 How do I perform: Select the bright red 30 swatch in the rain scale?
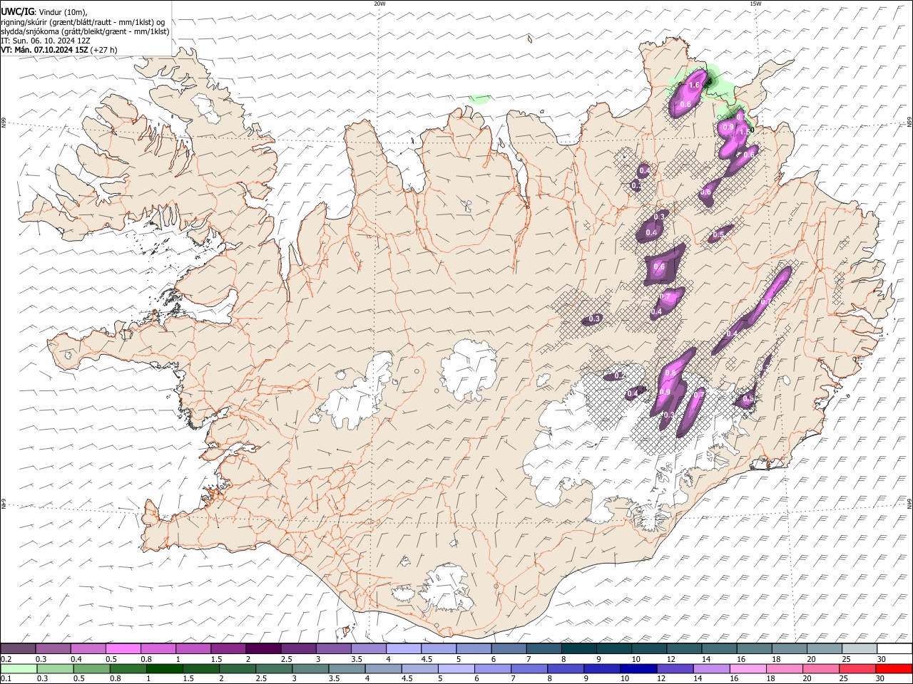pos(894,668)
